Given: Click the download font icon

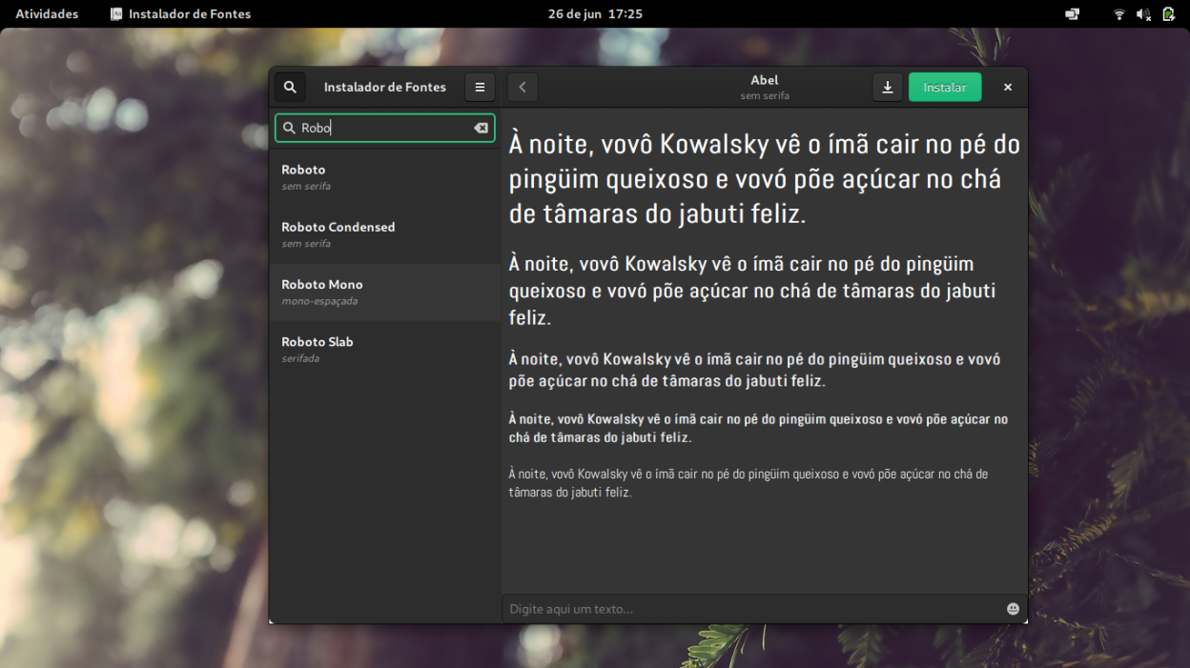Looking at the screenshot, I should (x=887, y=87).
